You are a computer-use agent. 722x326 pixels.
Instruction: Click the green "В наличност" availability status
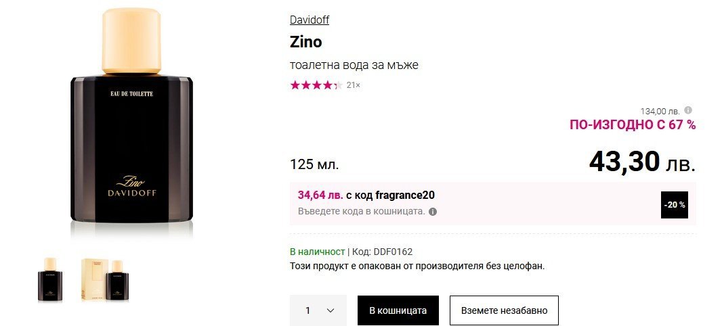(x=317, y=252)
